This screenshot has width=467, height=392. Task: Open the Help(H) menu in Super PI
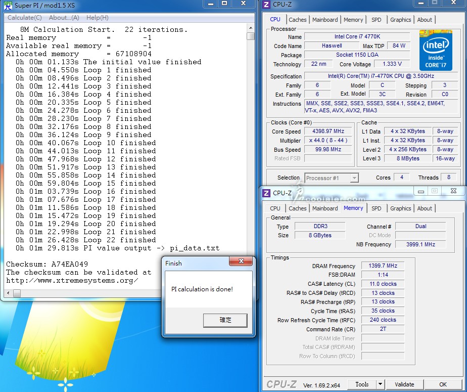pos(98,18)
